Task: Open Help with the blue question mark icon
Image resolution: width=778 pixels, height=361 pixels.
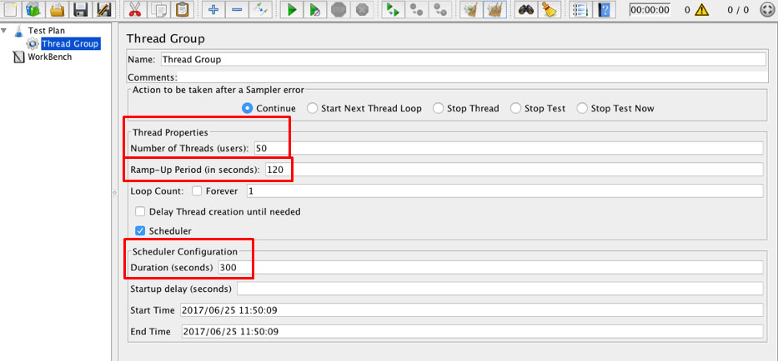Action: tap(604, 9)
